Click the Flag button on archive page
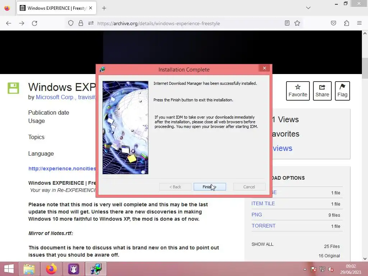368x276 pixels. point(342,91)
